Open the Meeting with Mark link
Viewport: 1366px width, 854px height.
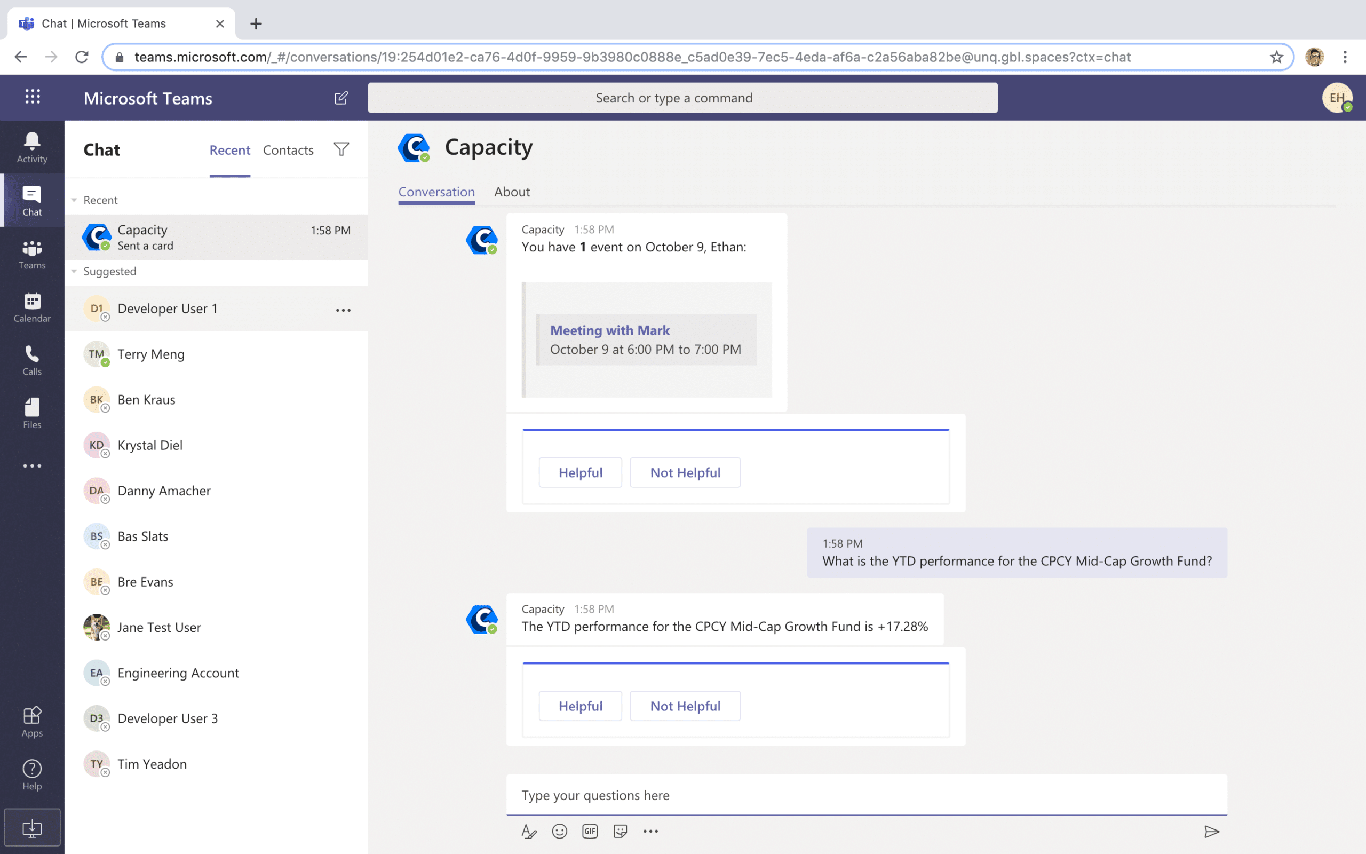pos(609,330)
